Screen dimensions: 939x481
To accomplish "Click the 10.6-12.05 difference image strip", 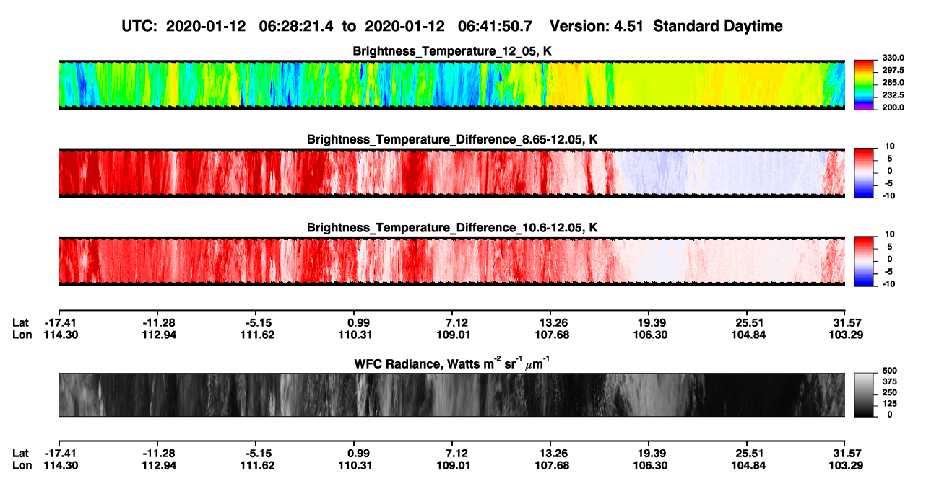I will [451, 261].
